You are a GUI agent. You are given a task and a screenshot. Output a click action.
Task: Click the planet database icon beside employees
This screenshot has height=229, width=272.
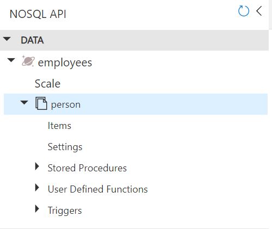(28, 61)
